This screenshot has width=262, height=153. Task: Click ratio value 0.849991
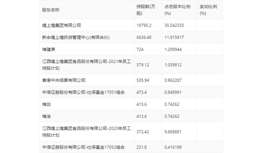tap(173, 92)
